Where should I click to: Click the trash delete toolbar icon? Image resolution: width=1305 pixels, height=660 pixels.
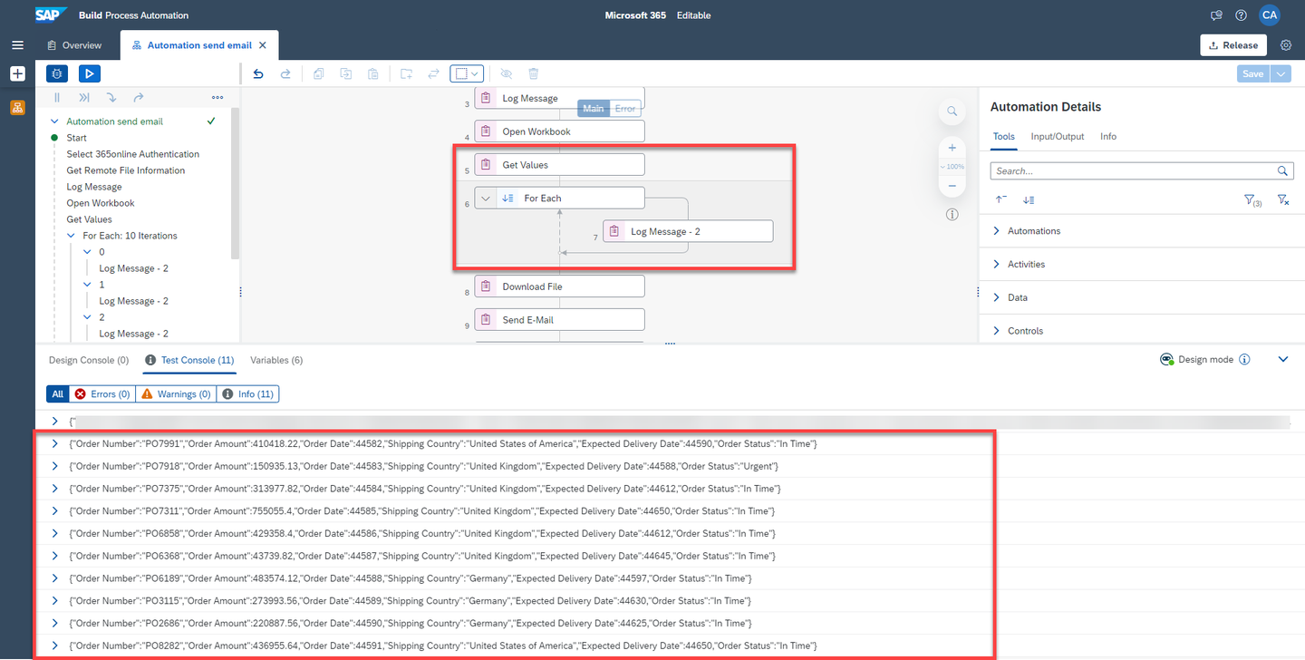(534, 74)
